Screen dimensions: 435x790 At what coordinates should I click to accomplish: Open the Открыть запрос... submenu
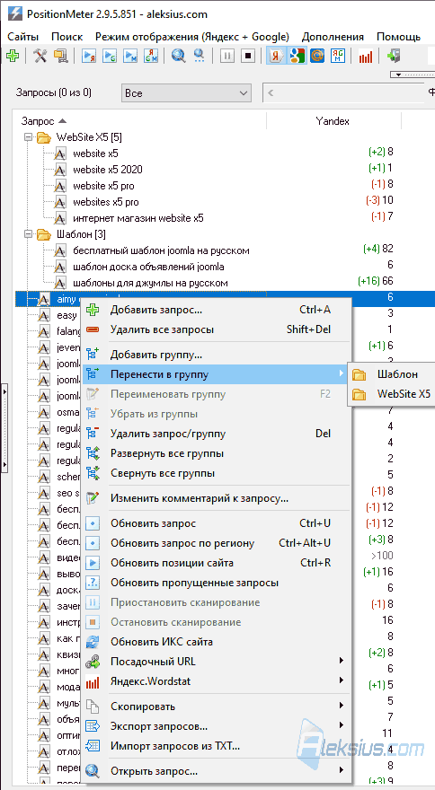click(217, 771)
